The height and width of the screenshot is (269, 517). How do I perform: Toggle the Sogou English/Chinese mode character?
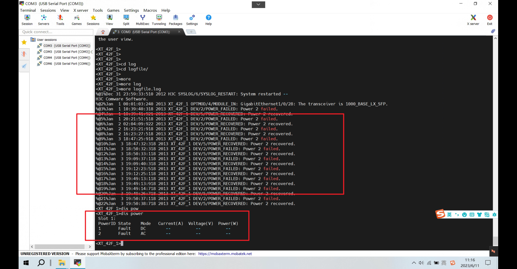449,215
